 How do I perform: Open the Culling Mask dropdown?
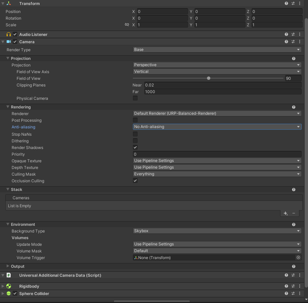click(x=217, y=174)
